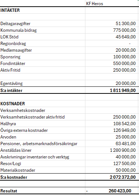Select the Sponsring label cell

point(43,57)
